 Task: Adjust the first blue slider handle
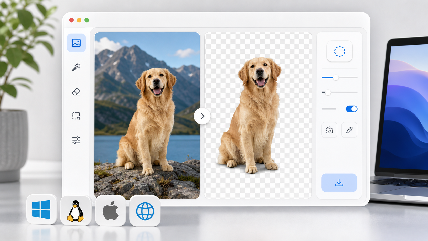(336, 77)
